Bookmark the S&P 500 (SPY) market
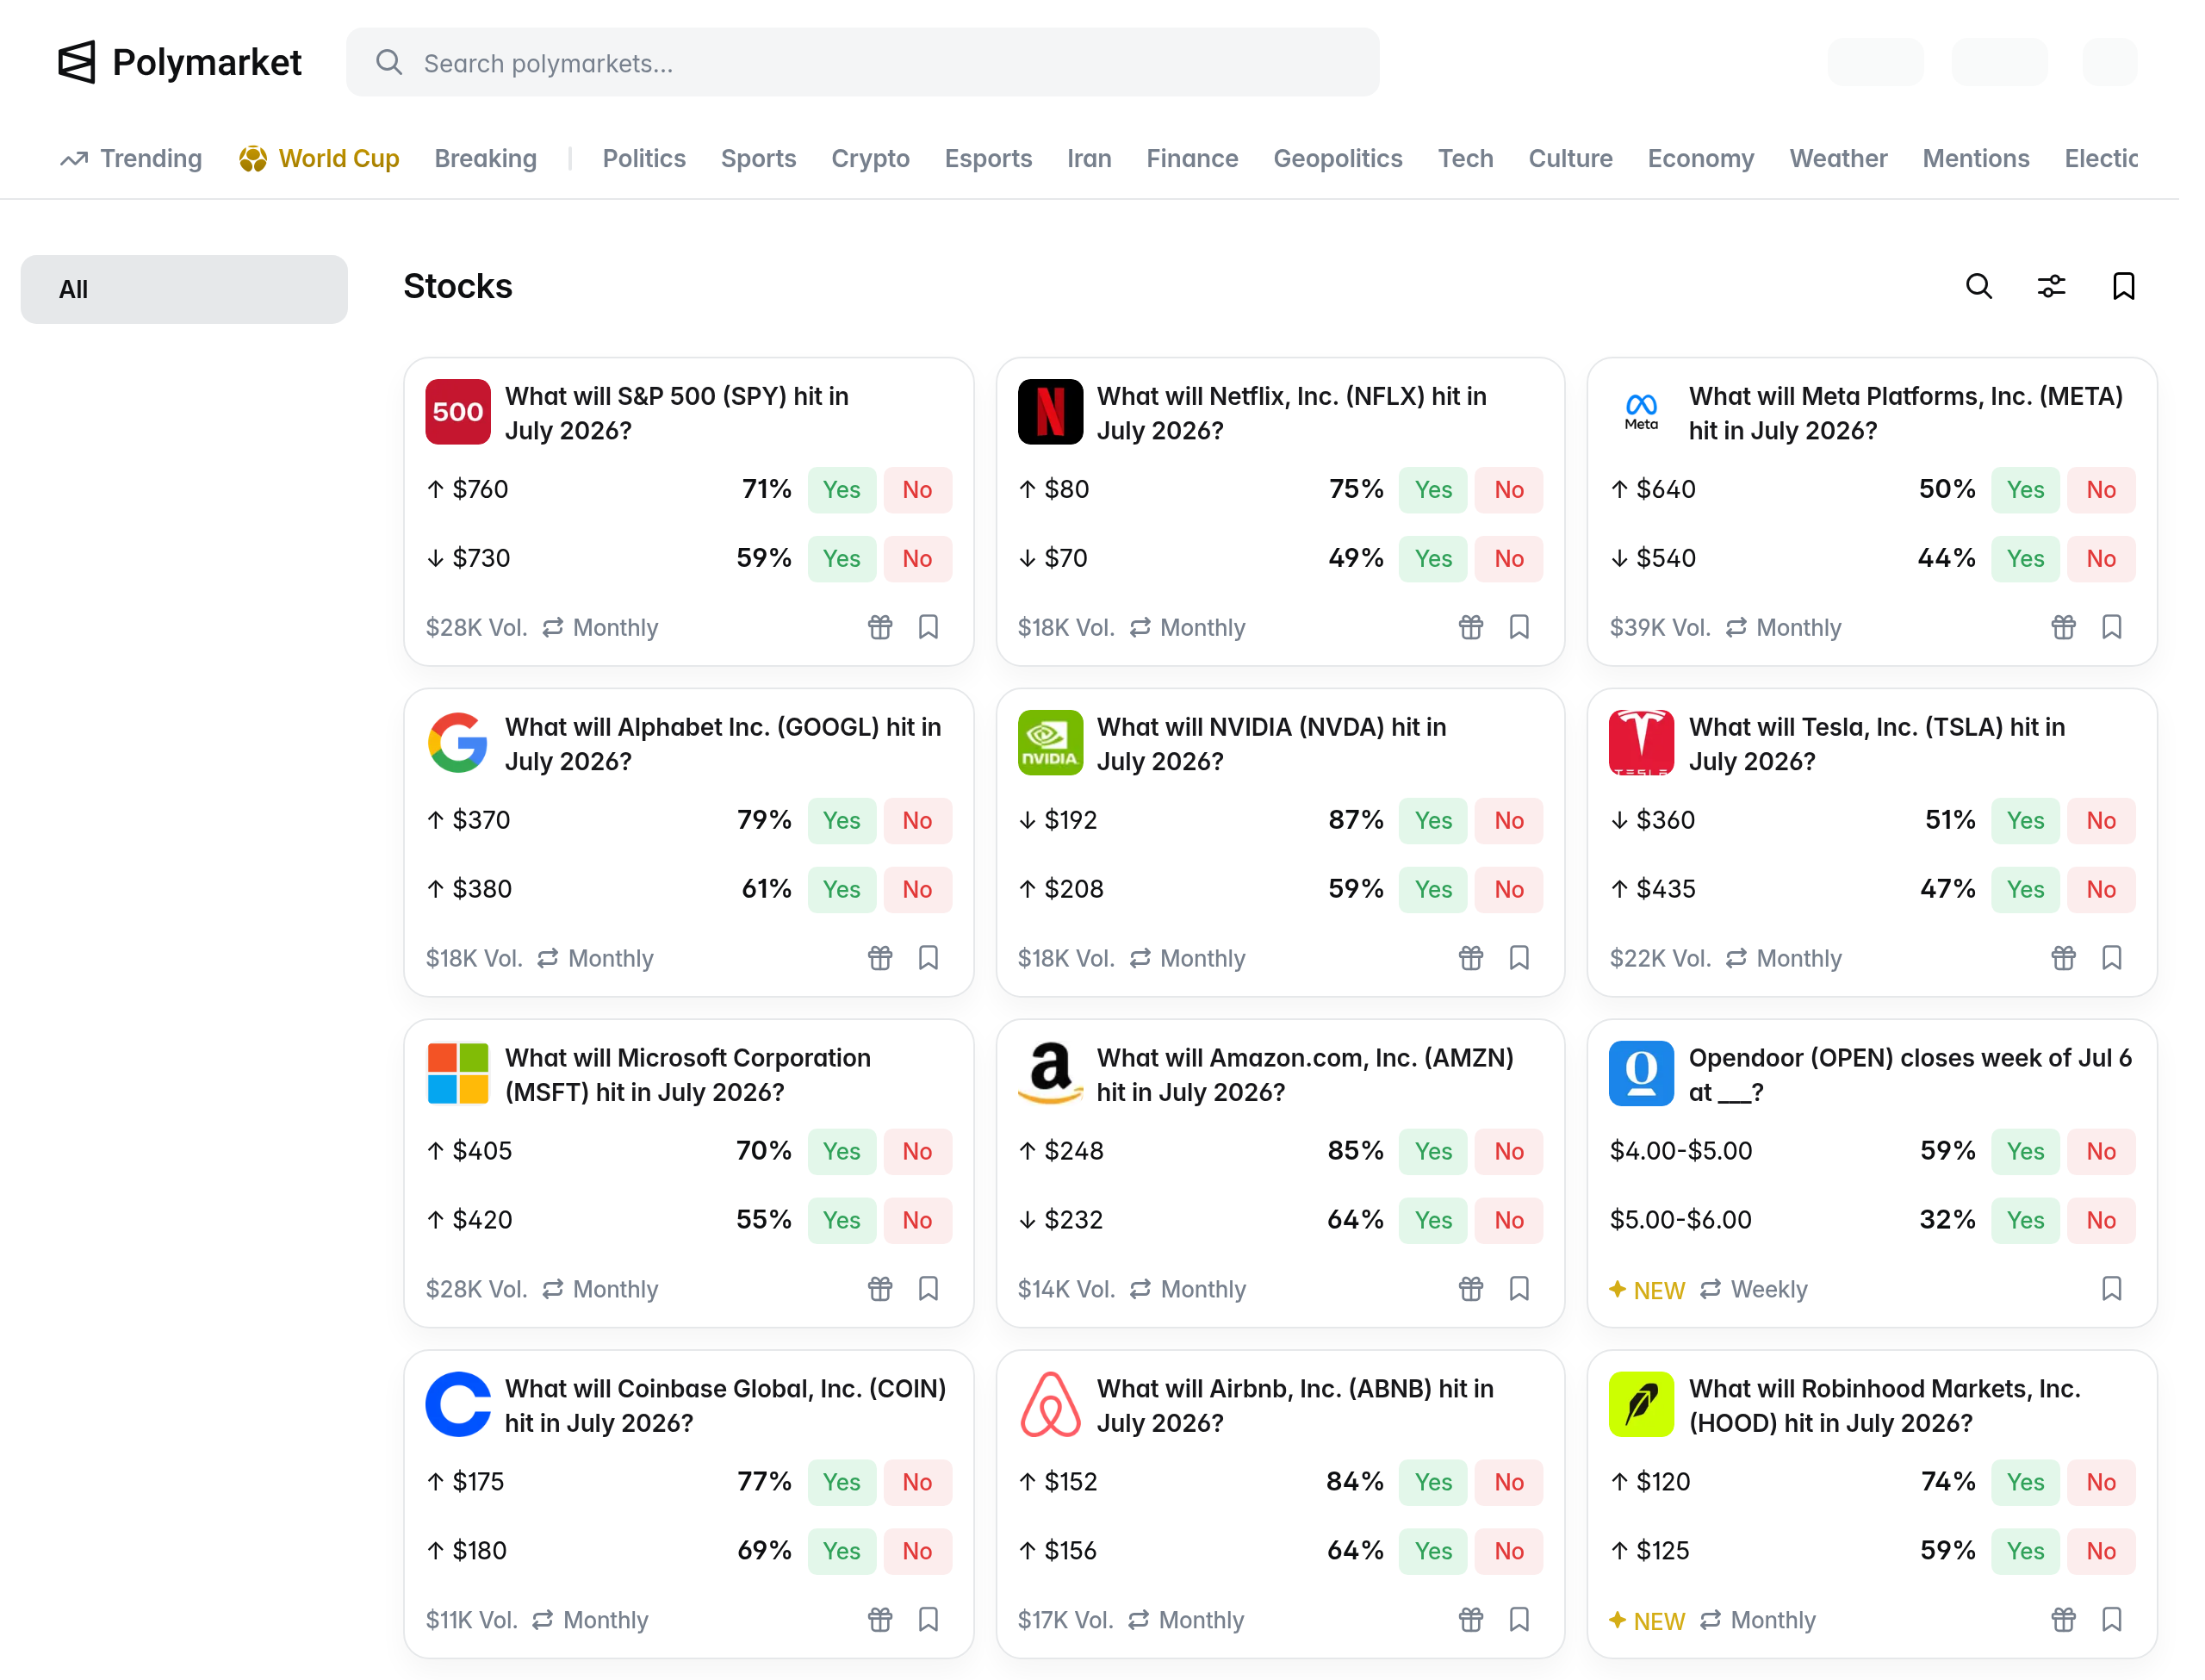The height and width of the screenshot is (1680, 2205). [929, 627]
